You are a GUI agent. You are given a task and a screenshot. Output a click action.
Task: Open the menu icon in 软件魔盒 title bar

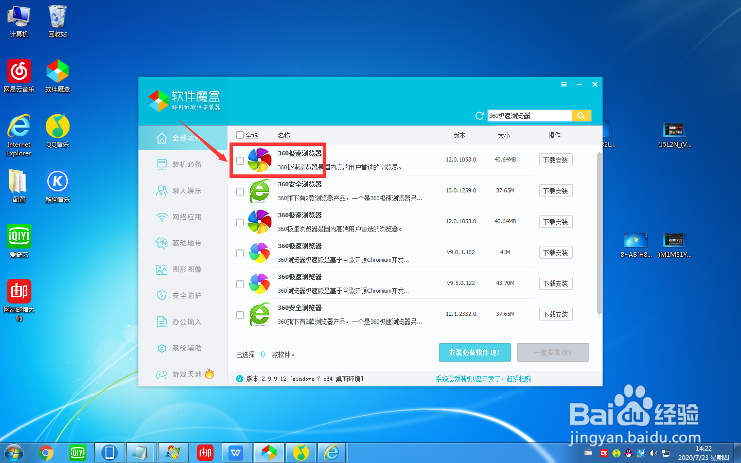click(564, 84)
